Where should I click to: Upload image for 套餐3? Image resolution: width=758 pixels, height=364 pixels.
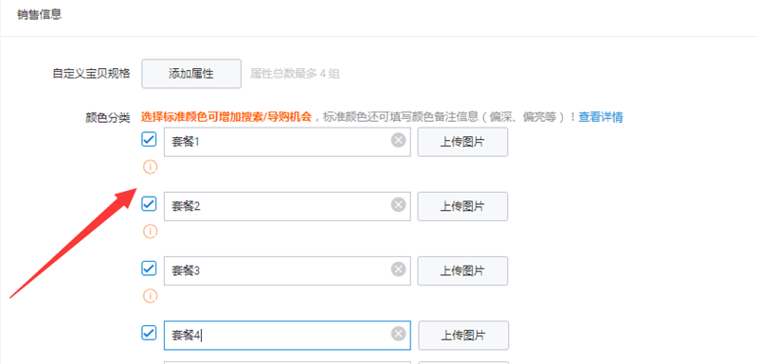click(462, 271)
